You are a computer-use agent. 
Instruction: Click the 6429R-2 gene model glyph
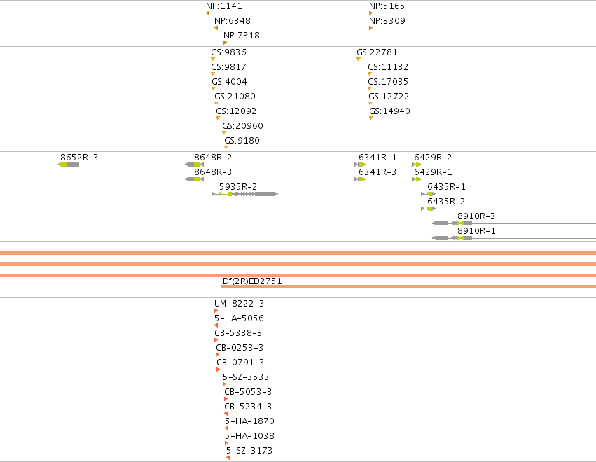(x=416, y=165)
